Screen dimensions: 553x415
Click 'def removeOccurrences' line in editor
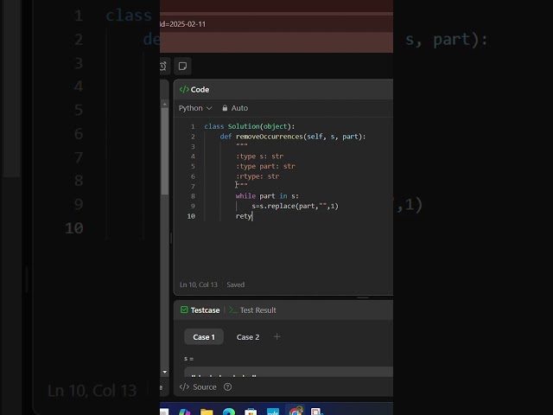(x=293, y=137)
